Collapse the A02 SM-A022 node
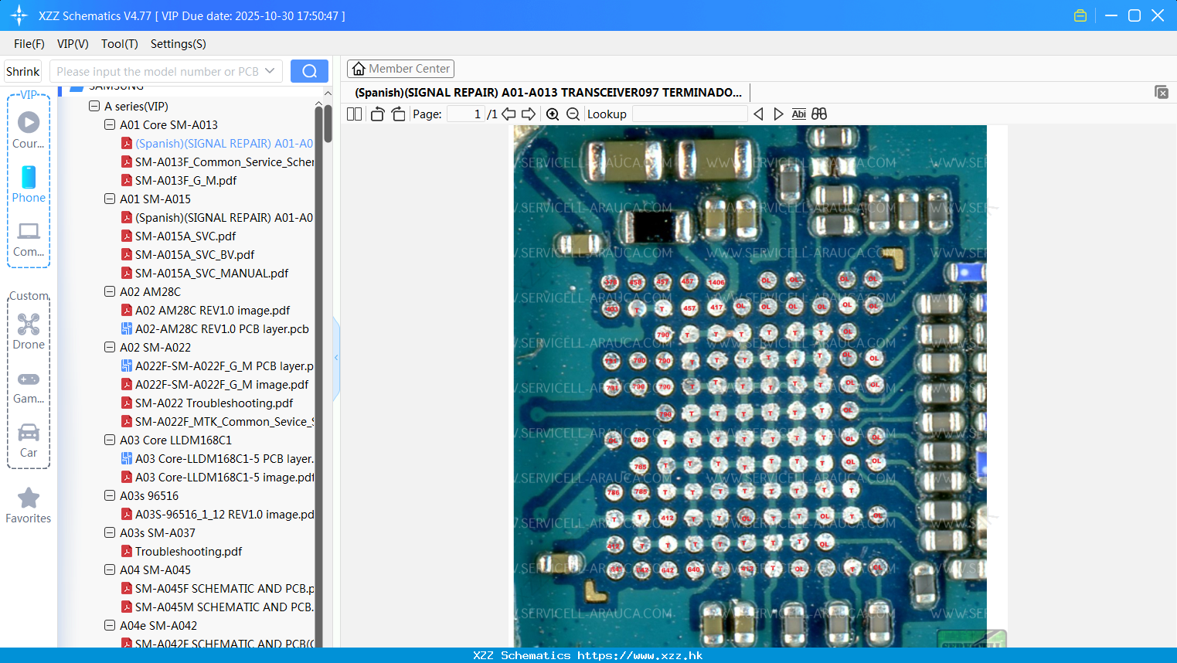The image size is (1177, 663). pos(110,347)
